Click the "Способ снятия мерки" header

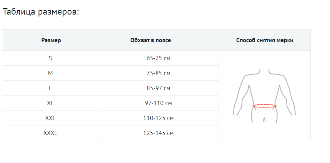[x=265, y=40]
